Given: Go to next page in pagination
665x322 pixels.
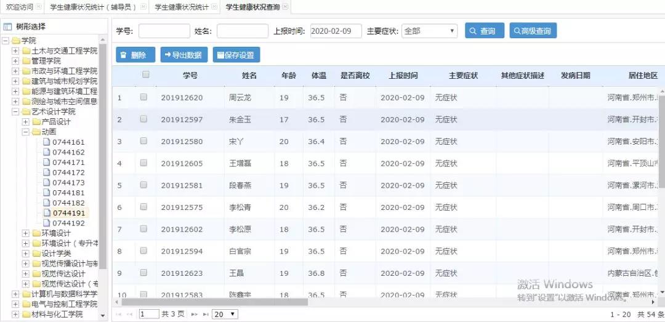Looking at the screenshot, I should 195,314.
